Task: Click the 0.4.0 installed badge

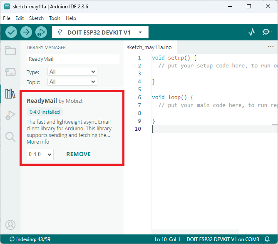Action: 45,112
